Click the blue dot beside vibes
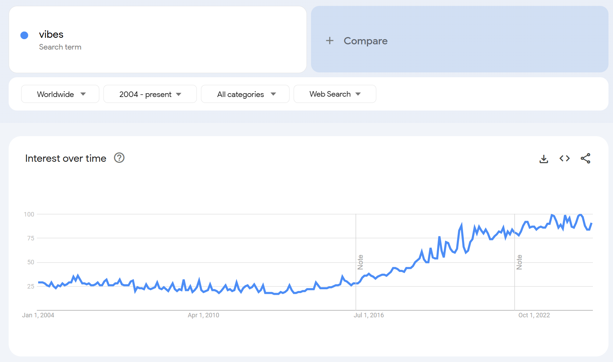613x362 pixels. coord(24,35)
